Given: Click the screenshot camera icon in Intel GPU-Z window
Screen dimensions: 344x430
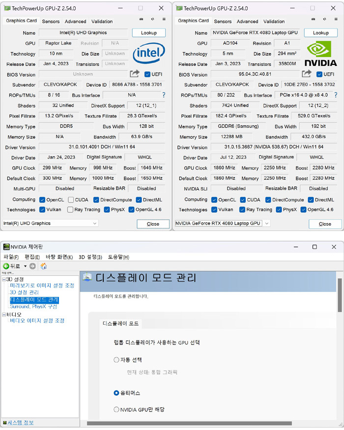Looking at the screenshot, I should pos(141,19).
